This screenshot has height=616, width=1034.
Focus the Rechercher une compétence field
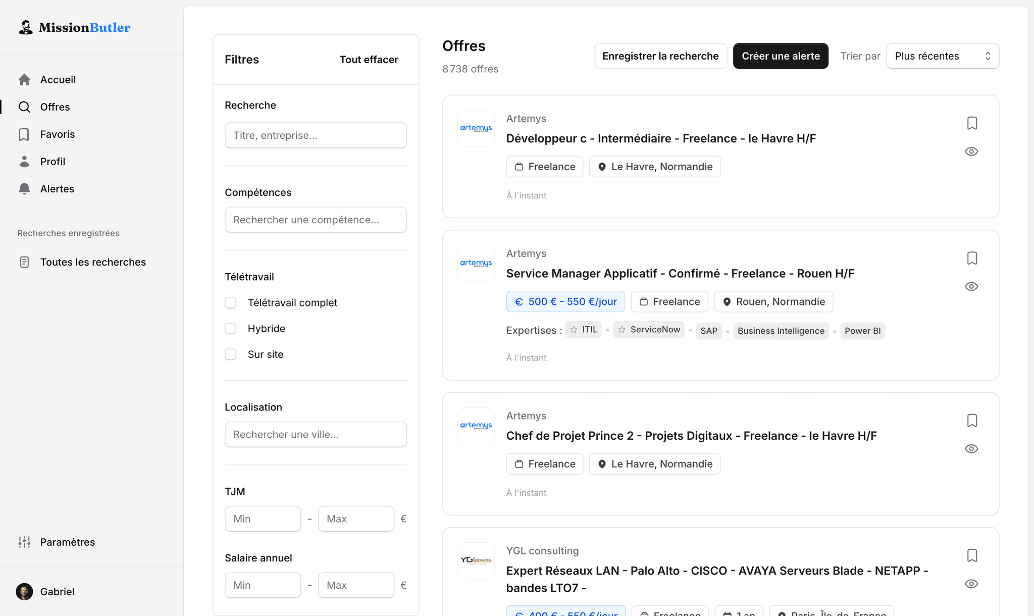coord(316,220)
